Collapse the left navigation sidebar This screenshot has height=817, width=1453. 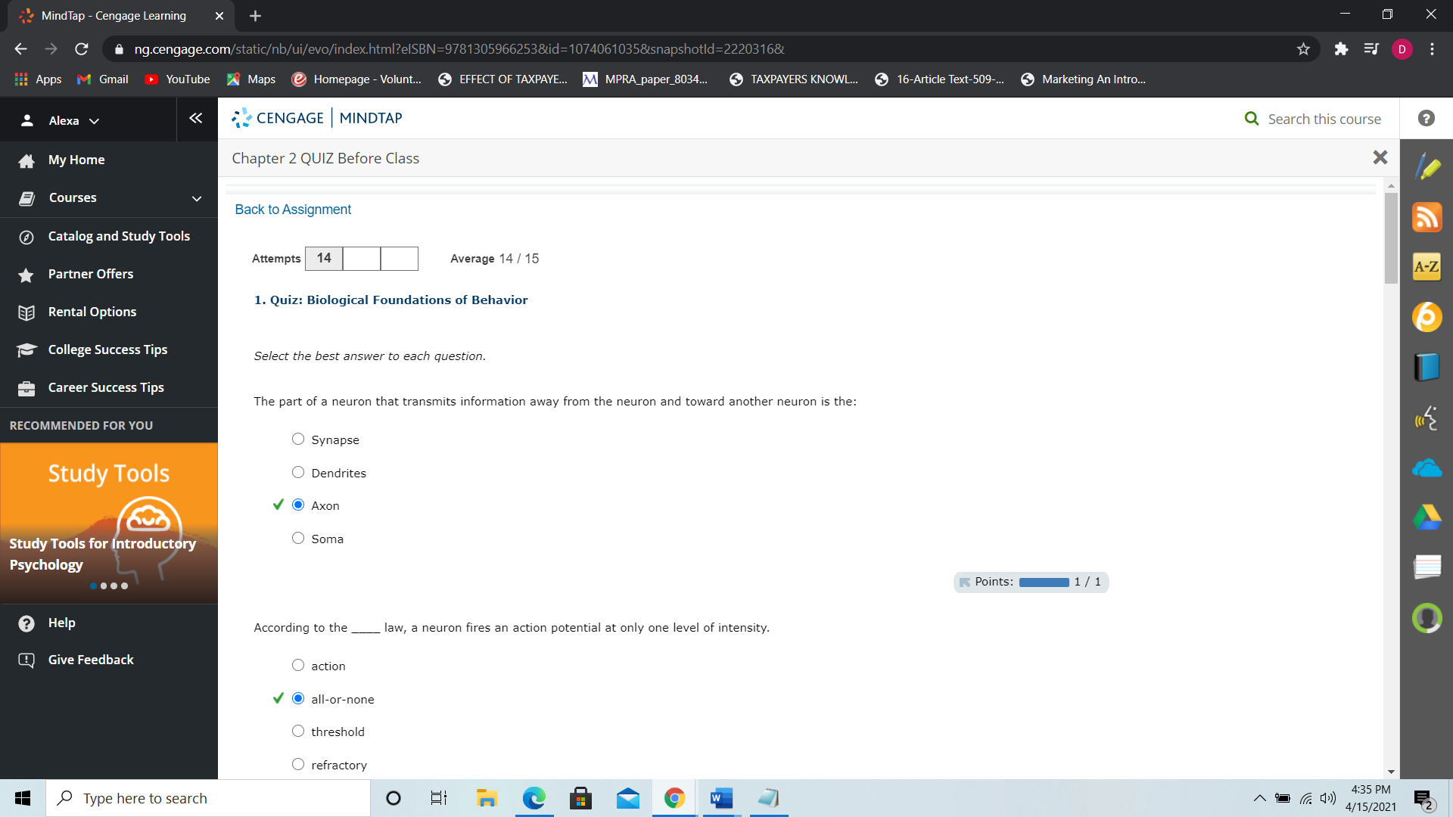(196, 119)
